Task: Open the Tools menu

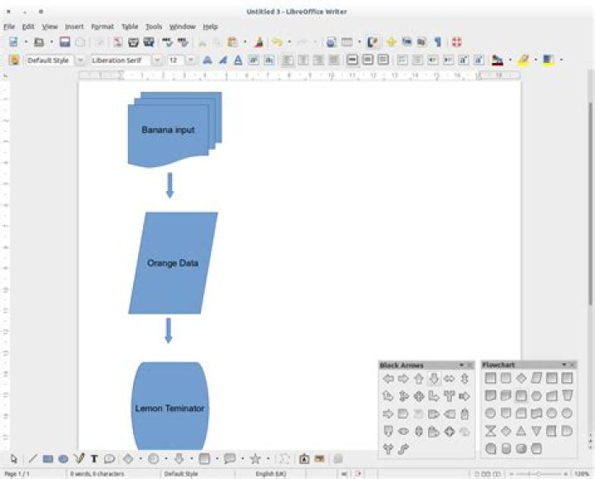Action: coord(154,26)
